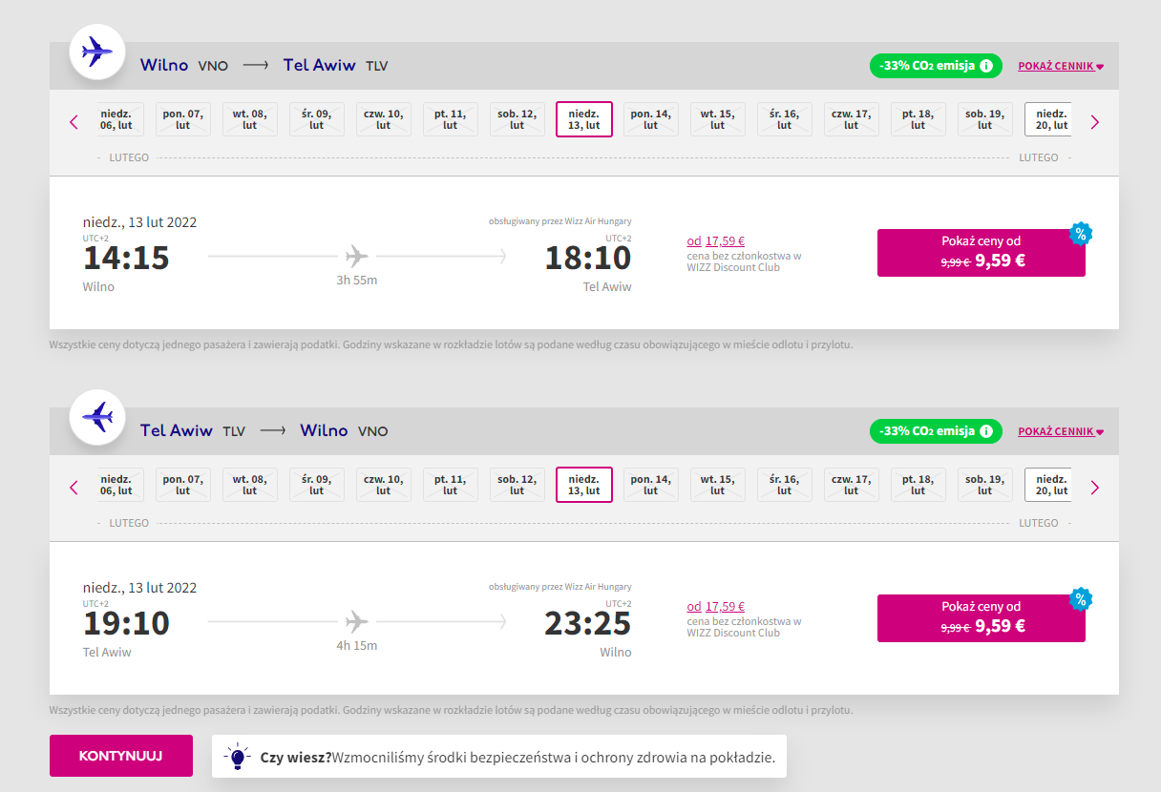Select sob. 12 lut return date tab
This screenshot has width=1161, height=792.
[x=517, y=485]
